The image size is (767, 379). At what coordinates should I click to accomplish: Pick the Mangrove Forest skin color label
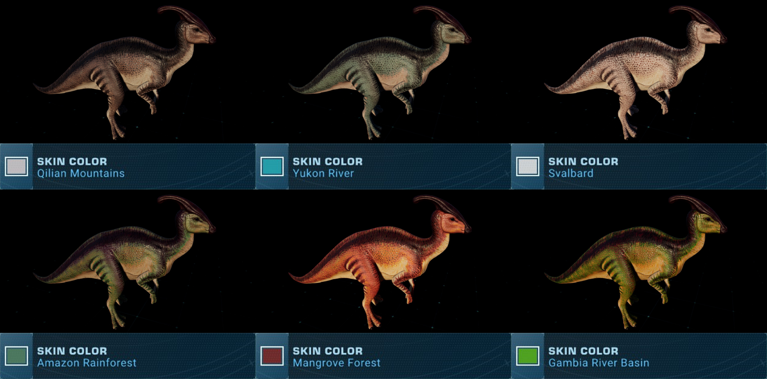[x=336, y=363]
